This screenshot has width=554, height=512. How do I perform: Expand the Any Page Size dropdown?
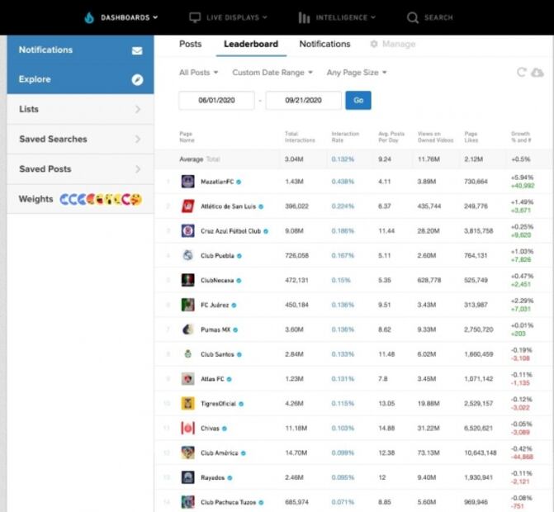(357, 73)
